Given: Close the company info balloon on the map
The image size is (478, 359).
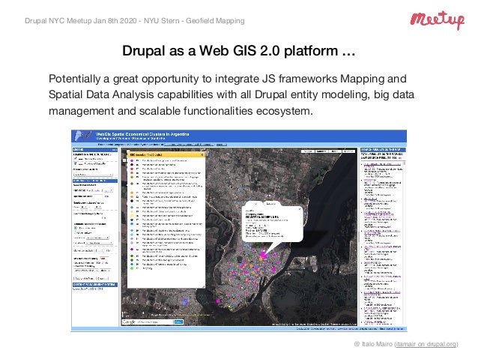Looking at the screenshot, I should point(300,209).
